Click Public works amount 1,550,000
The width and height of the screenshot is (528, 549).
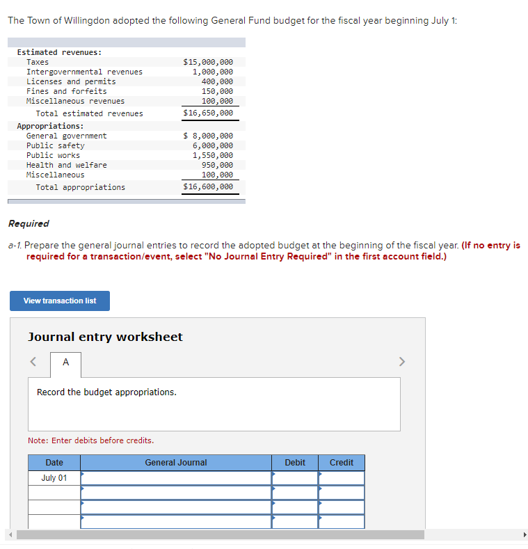[x=213, y=155]
